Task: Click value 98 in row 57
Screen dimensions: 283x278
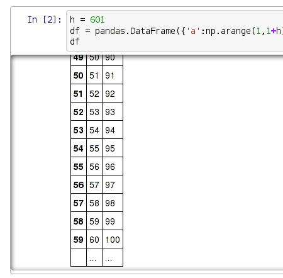Action: [x=113, y=203]
